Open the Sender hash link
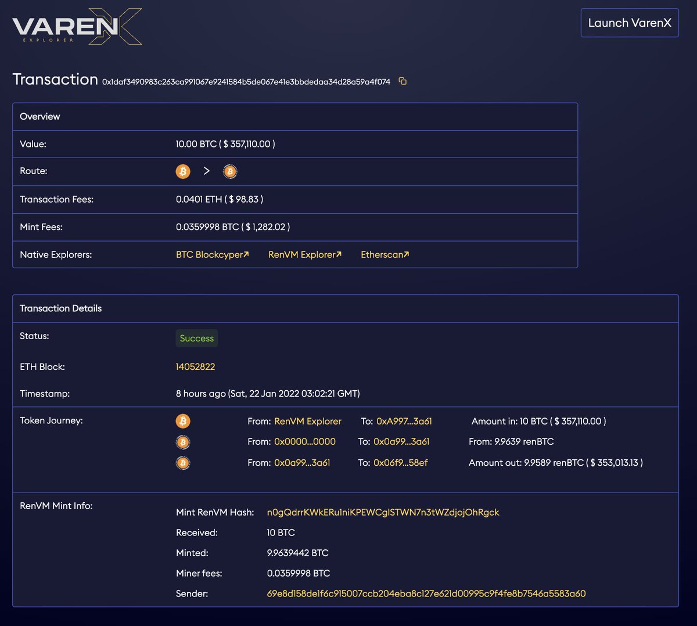 tap(426, 593)
